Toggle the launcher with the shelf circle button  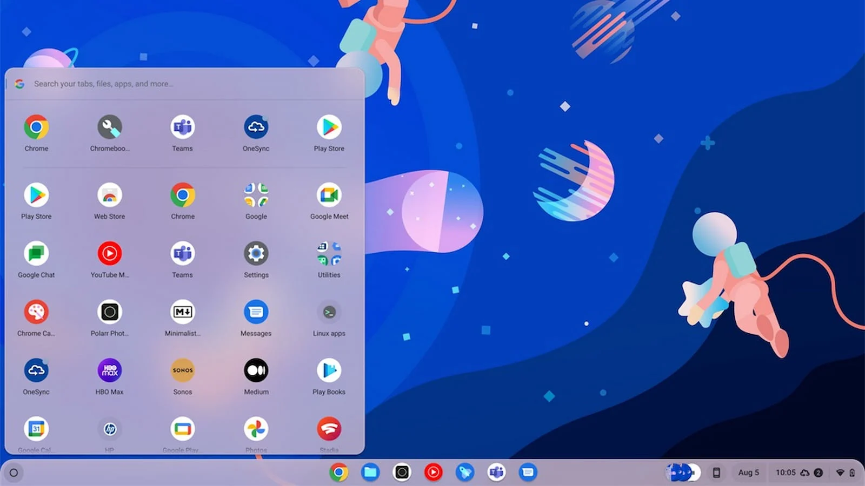tap(14, 473)
